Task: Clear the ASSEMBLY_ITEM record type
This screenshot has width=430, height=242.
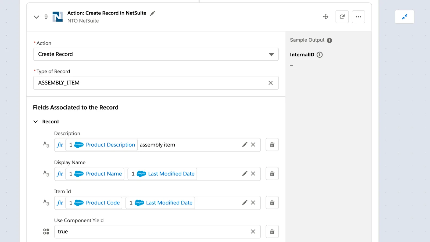Action: (x=271, y=83)
